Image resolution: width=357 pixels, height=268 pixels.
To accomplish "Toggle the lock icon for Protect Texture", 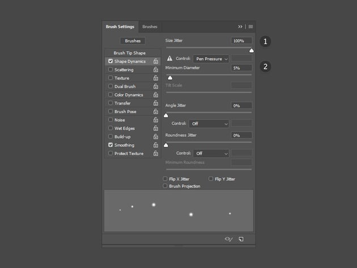I will tap(156, 153).
